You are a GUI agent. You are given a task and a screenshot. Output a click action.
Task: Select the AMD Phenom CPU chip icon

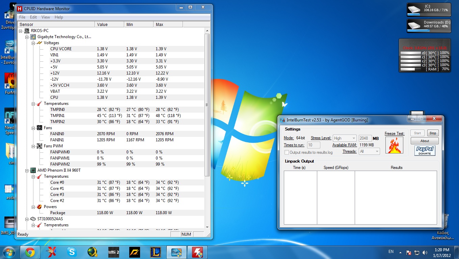(x=33, y=170)
